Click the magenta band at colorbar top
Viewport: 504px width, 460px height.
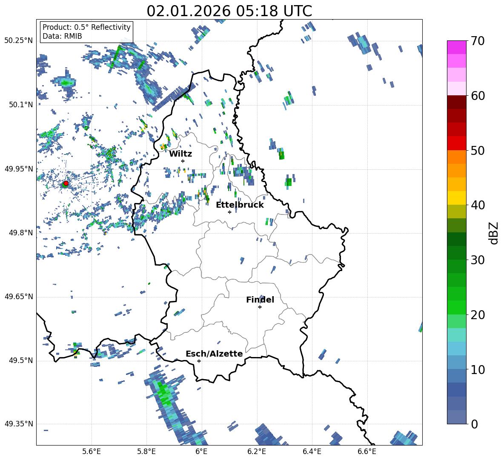point(456,47)
